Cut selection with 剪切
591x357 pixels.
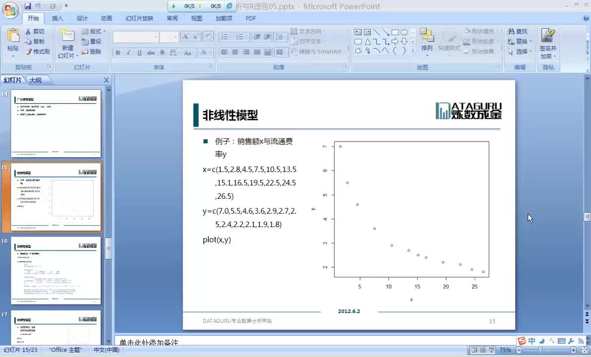[x=35, y=31]
